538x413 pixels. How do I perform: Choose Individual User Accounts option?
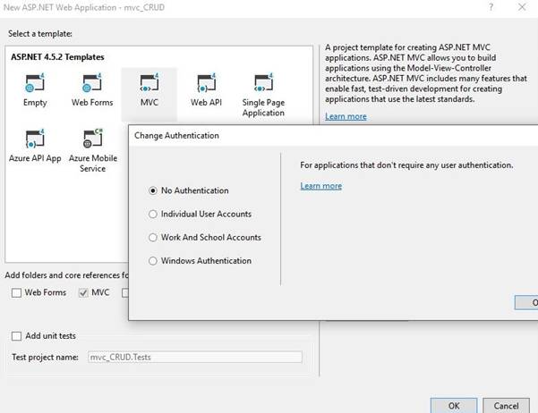[x=153, y=215]
